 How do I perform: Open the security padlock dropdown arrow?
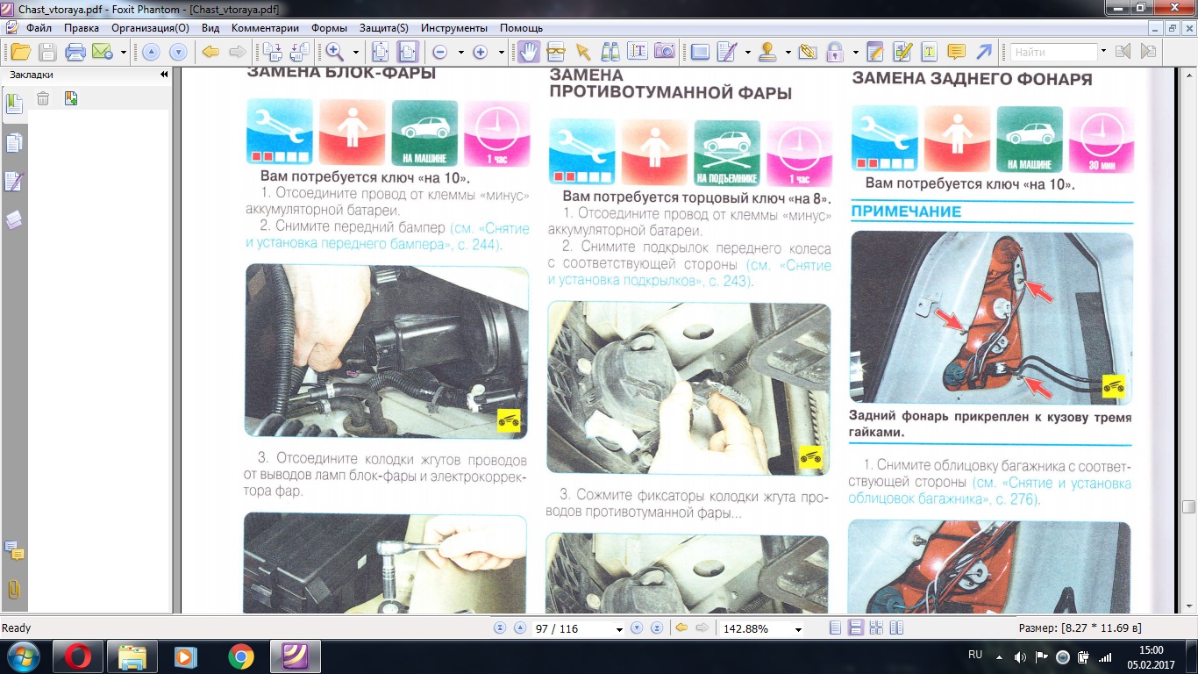click(855, 53)
